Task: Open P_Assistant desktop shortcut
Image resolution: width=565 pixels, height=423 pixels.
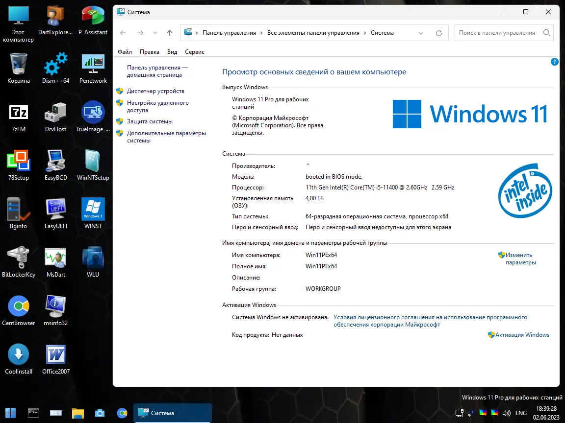Action: tap(93, 21)
